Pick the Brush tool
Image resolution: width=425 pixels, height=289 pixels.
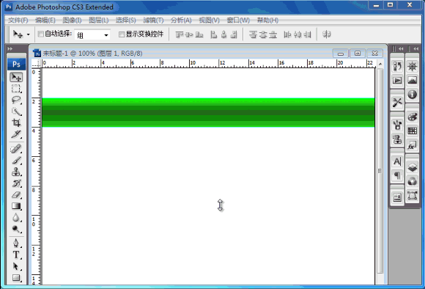click(x=16, y=160)
